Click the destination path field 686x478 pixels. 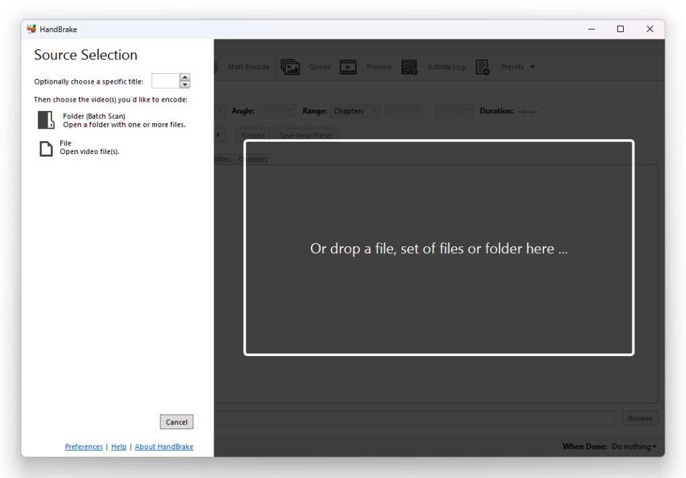pos(415,418)
